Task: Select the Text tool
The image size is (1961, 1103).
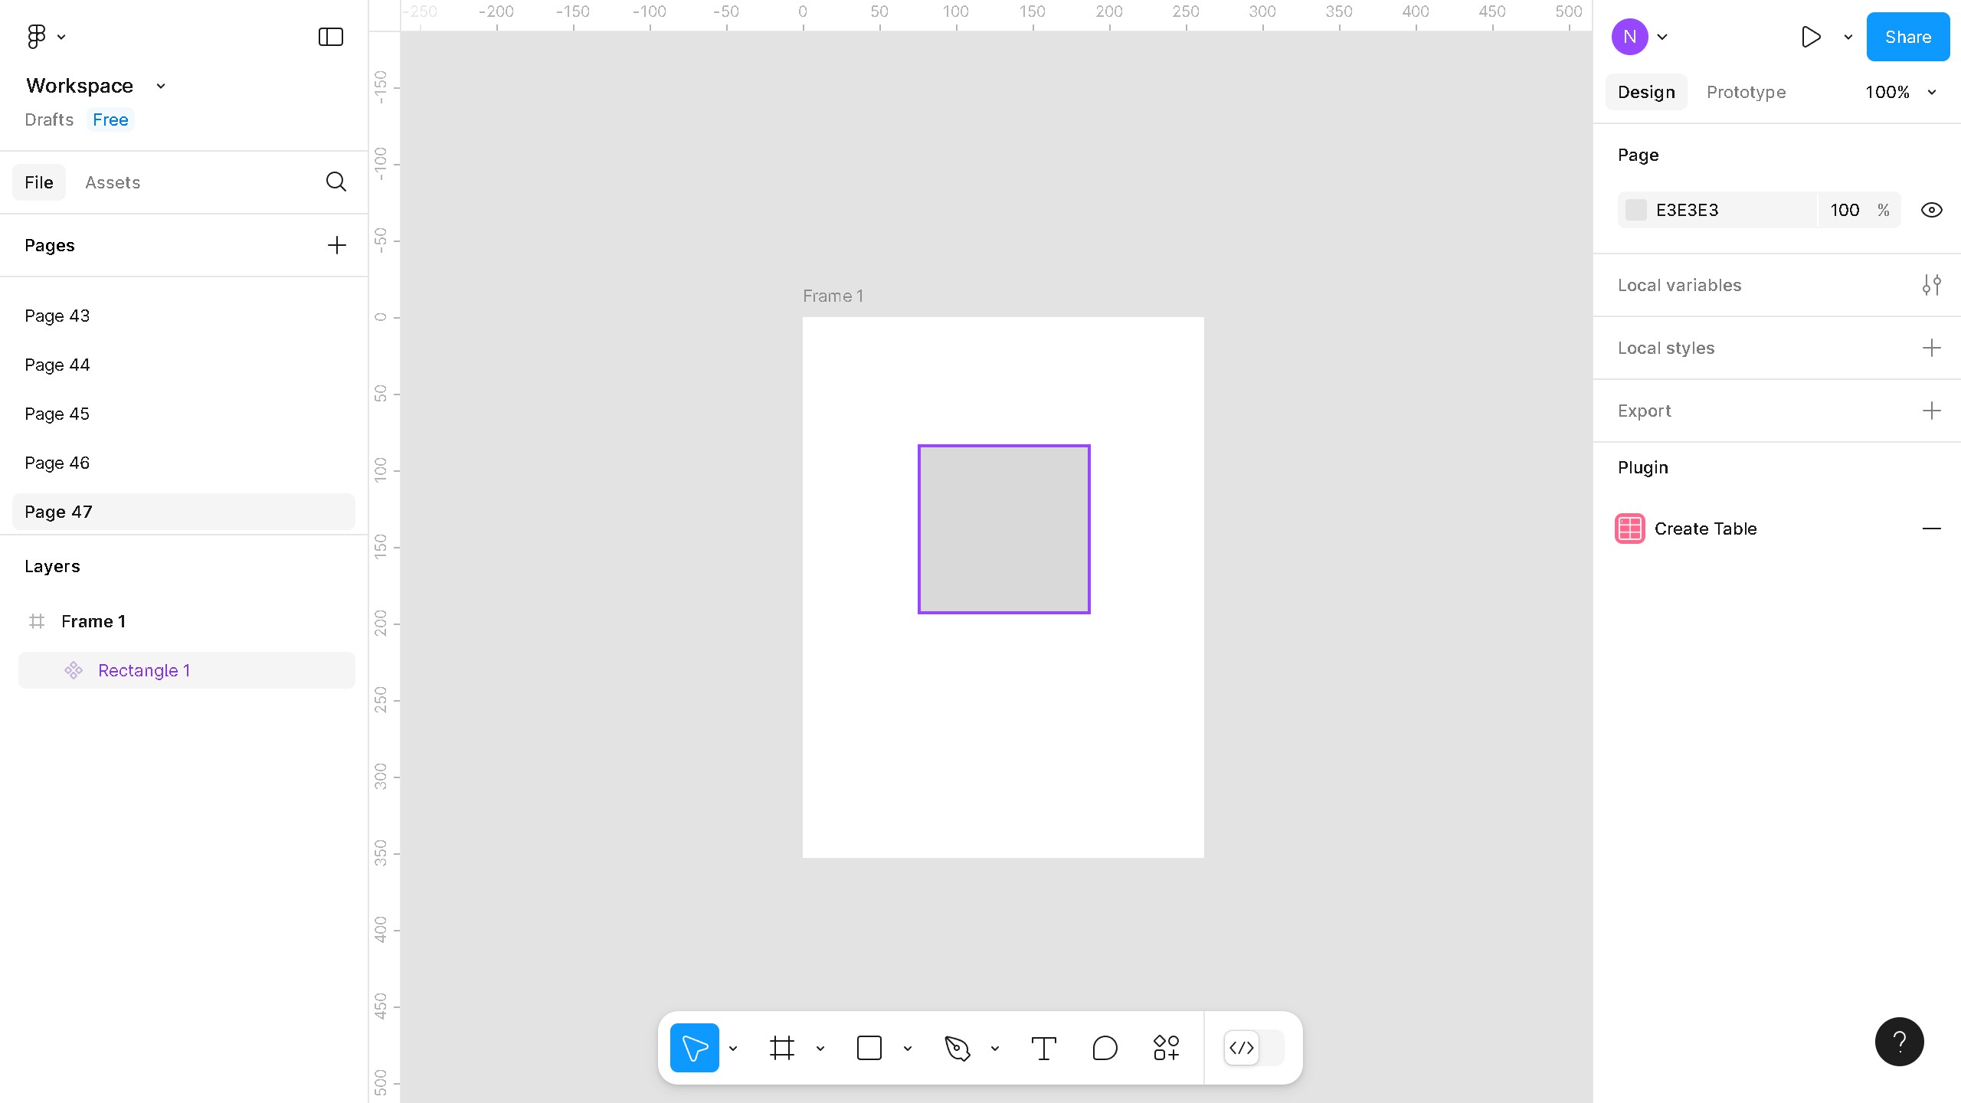Action: [x=1043, y=1048]
